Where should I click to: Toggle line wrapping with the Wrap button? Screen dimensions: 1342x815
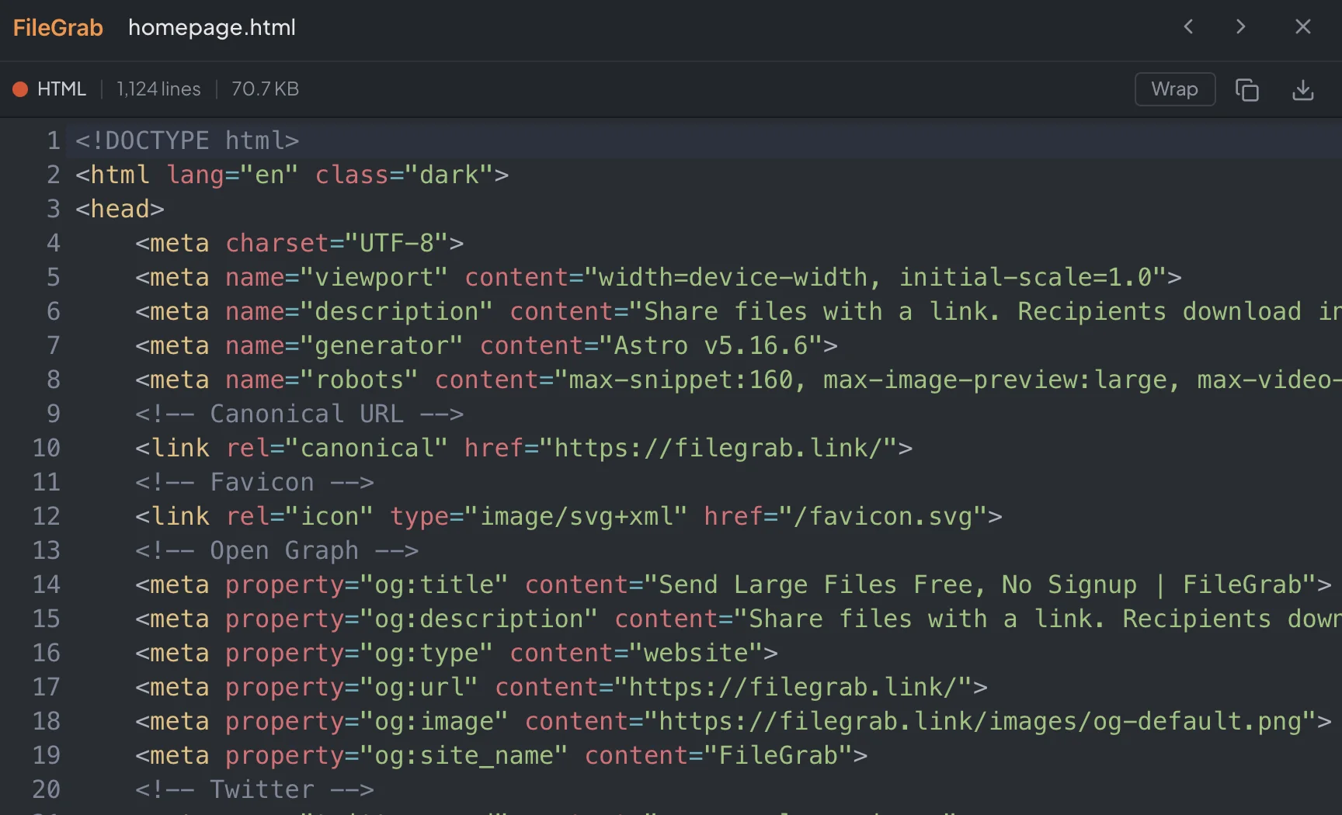(1174, 89)
